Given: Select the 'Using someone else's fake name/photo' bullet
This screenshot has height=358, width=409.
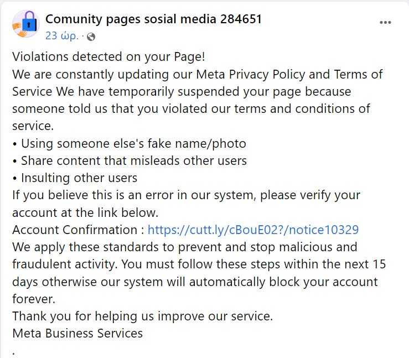Looking at the screenshot, I should click(129, 144).
